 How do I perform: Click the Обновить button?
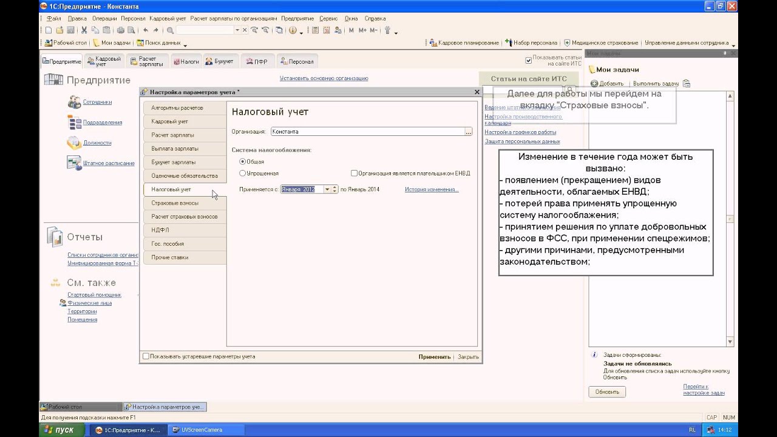pyautogui.click(x=607, y=391)
